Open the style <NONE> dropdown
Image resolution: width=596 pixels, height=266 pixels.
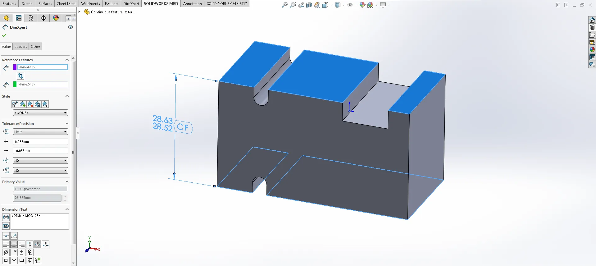point(40,113)
